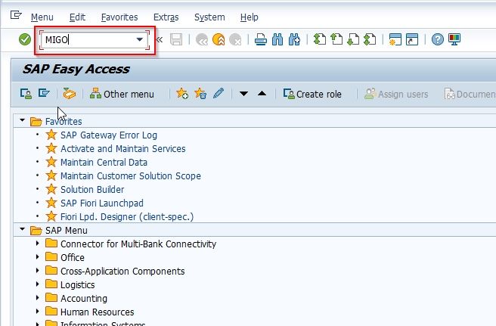Expand the Logistics folder
The height and width of the screenshot is (326, 496).
tap(37, 284)
